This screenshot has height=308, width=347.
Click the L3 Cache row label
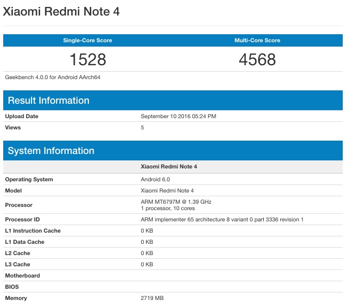(x=18, y=264)
